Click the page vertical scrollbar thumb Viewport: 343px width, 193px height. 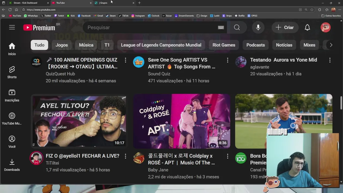(341, 103)
